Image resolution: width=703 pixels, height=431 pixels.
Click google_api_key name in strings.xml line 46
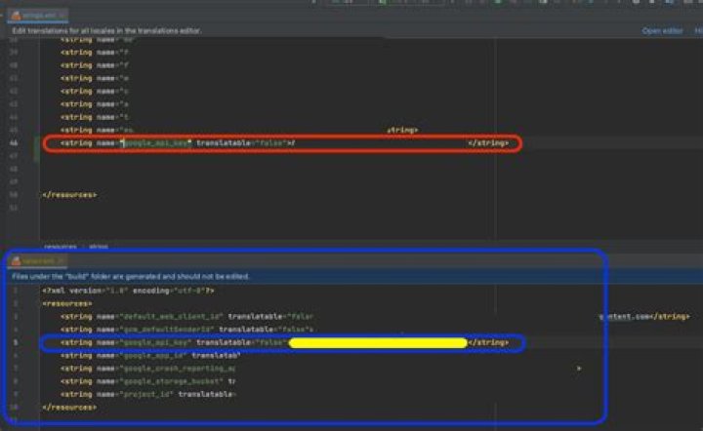pos(155,143)
